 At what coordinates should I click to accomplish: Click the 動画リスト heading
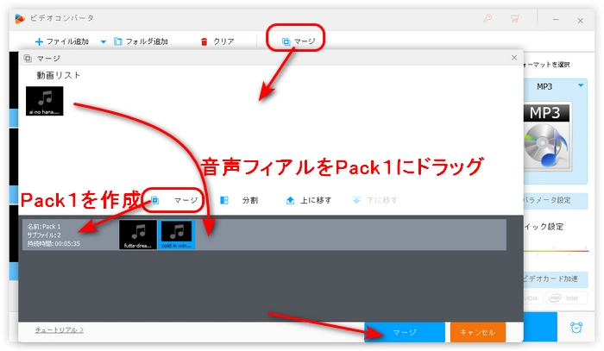pos(58,75)
